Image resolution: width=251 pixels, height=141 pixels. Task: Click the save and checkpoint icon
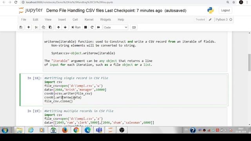click(21, 27)
